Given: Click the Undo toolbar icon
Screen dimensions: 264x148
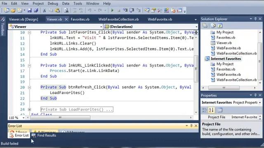Looking at the screenshot, I should point(90,10).
